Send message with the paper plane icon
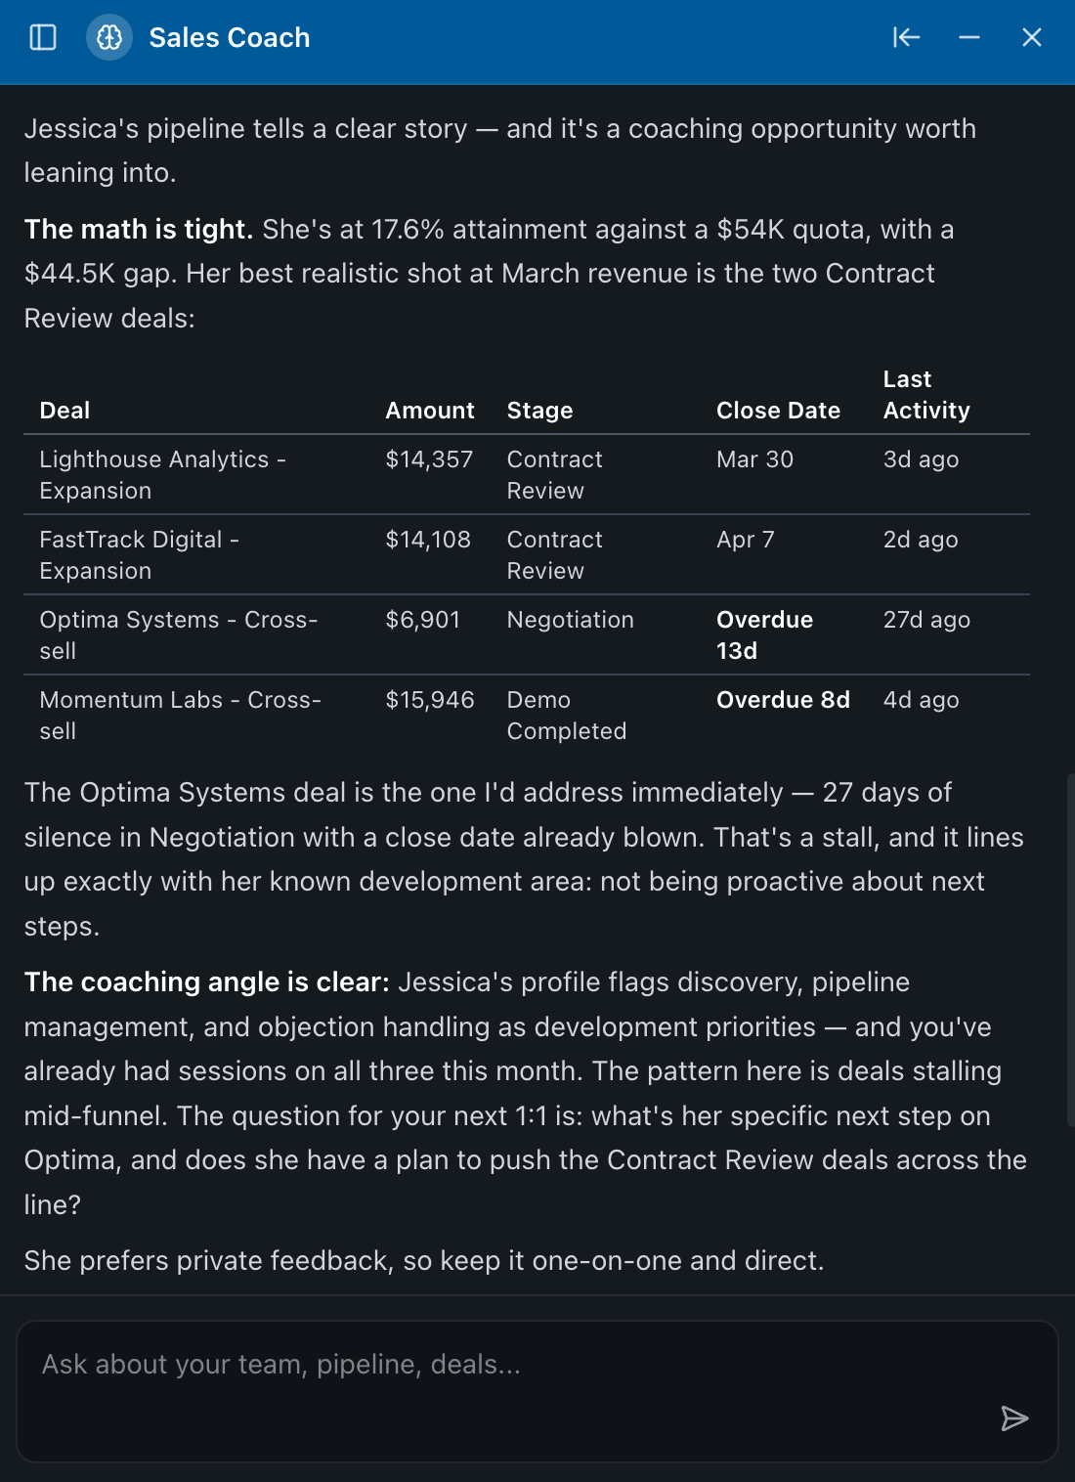The width and height of the screenshot is (1075, 1482). [1014, 1418]
